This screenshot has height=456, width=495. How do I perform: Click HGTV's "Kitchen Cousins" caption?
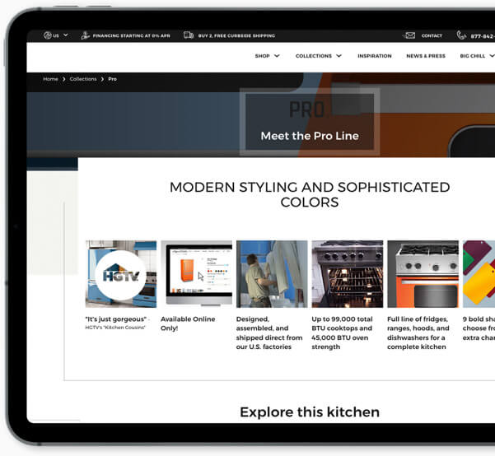tap(115, 328)
